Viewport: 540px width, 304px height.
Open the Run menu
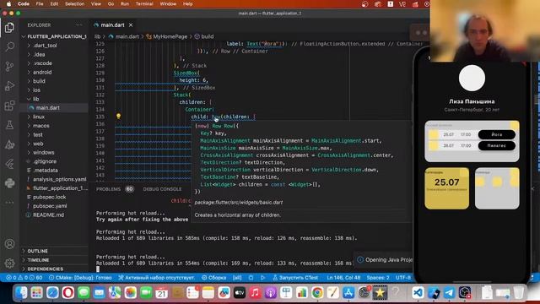coord(125,3)
